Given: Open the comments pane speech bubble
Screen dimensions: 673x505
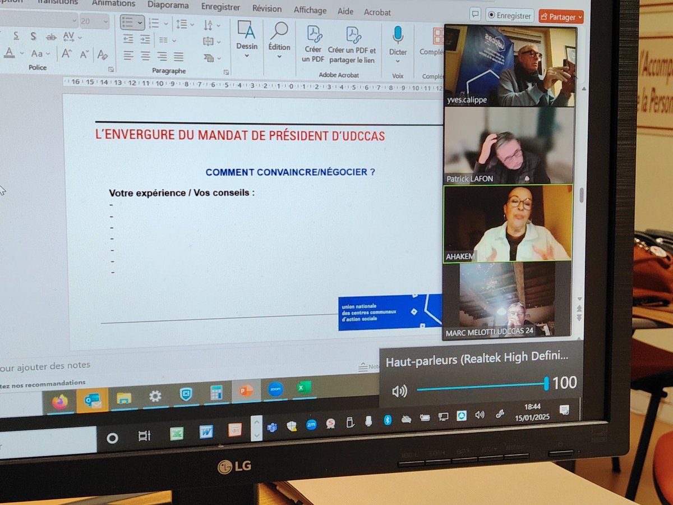Looking at the screenshot, I should (x=476, y=15).
